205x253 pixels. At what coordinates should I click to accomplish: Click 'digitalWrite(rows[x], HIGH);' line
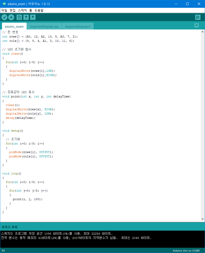click(30, 109)
